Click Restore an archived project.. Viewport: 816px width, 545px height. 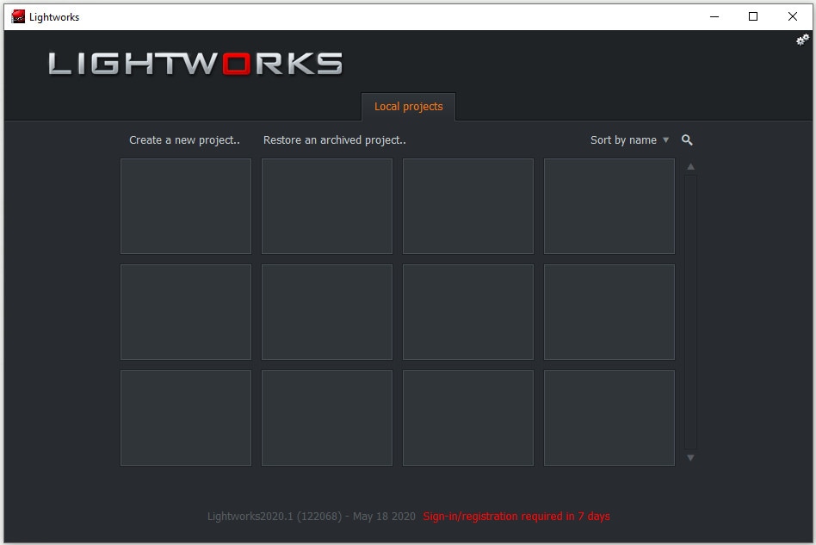pyautogui.click(x=334, y=140)
